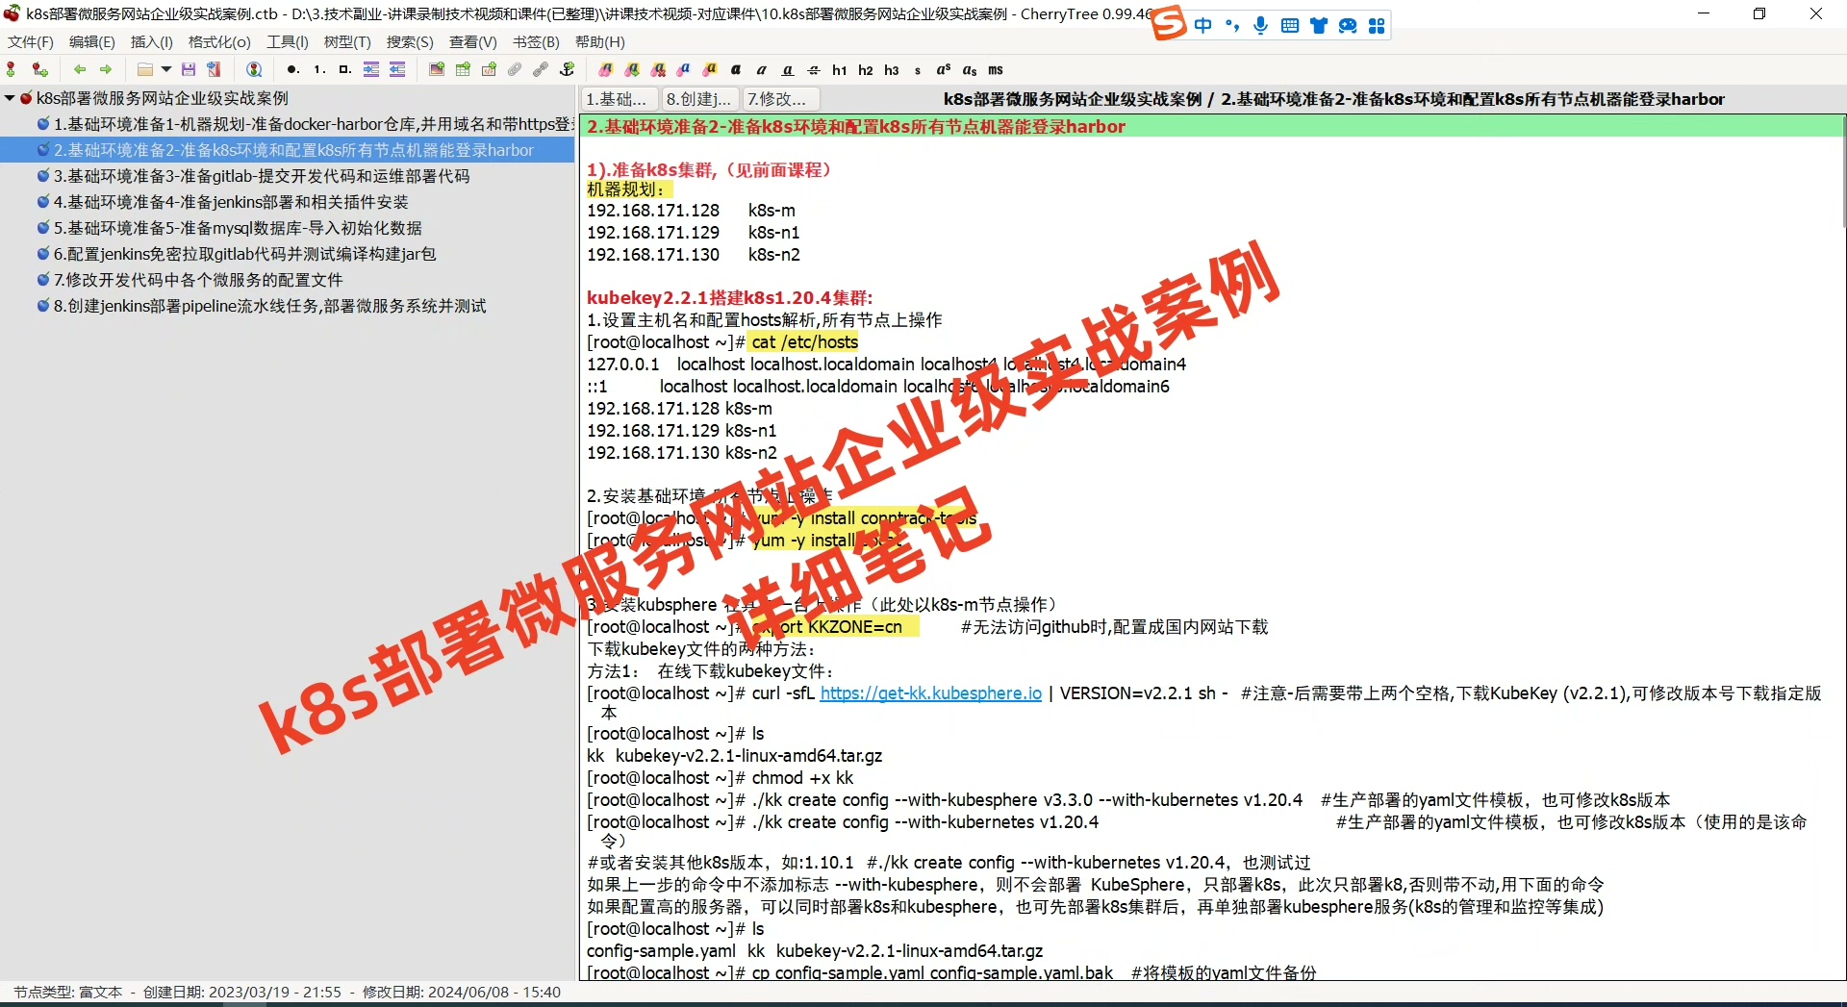Image resolution: width=1847 pixels, height=1007 pixels.
Task: Open Sogou voice input microphone icon
Action: (x=1260, y=26)
